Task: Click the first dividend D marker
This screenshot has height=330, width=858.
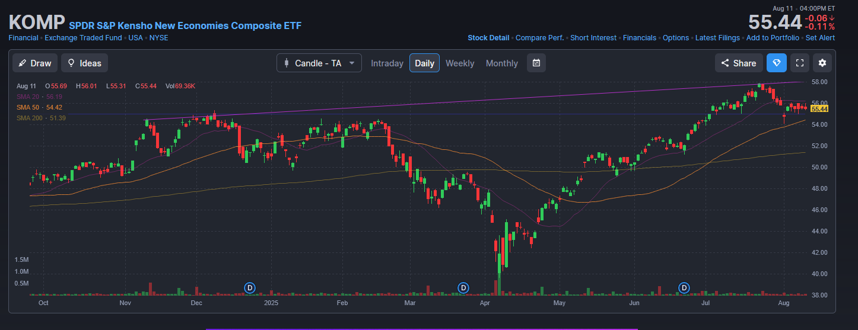Action: pyautogui.click(x=250, y=288)
